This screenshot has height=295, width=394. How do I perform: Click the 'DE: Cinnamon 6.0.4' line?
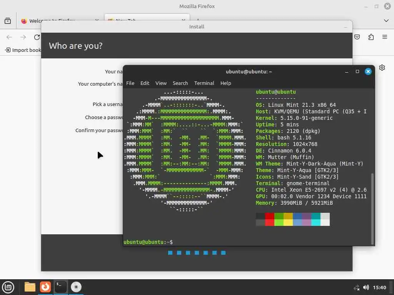click(x=284, y=151)
